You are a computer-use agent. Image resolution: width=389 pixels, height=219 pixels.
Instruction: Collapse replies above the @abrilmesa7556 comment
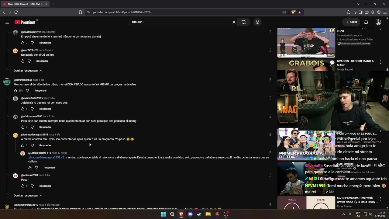tap(28, 71)
